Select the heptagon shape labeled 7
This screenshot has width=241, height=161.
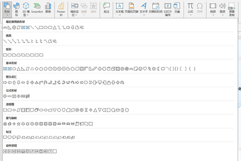click(50, 69)
